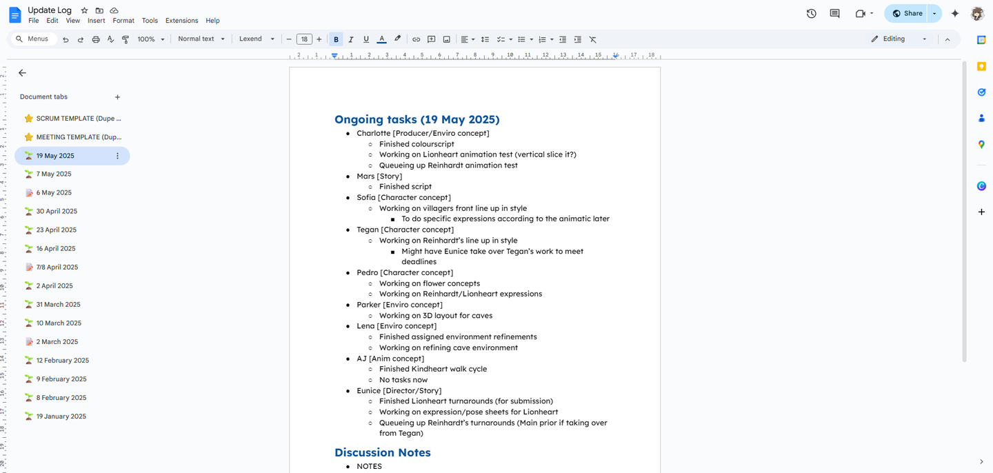This screenshot has height=473, width=993.
Task: Click the clear formatting icon
Action: (593, 39)
